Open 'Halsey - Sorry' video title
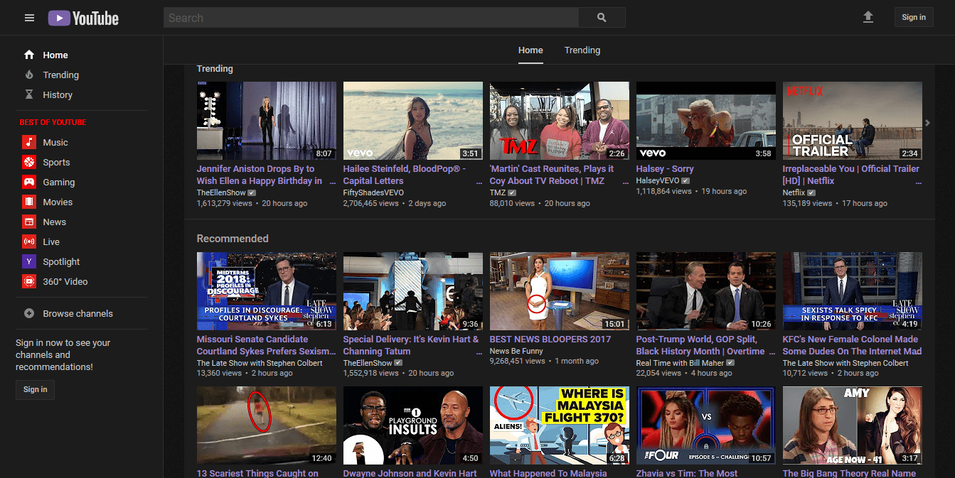 (x=665, y=169)
